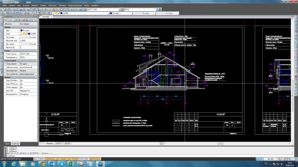This screenshot has height=167, width=298.
Task: Click the green icon right of SPDS
Action: 160,10
